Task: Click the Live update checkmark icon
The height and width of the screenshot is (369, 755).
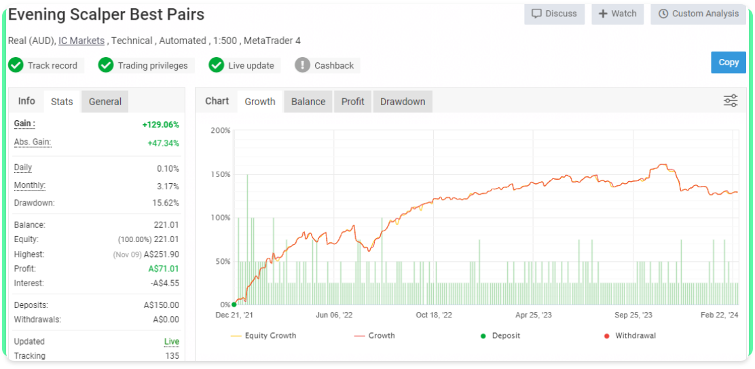Action: pyautogui.click(x=217, y=65)
